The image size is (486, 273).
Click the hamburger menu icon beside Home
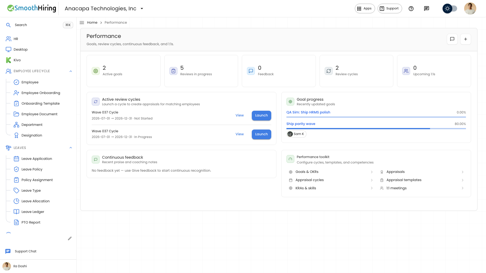click(x=82, y=22)
